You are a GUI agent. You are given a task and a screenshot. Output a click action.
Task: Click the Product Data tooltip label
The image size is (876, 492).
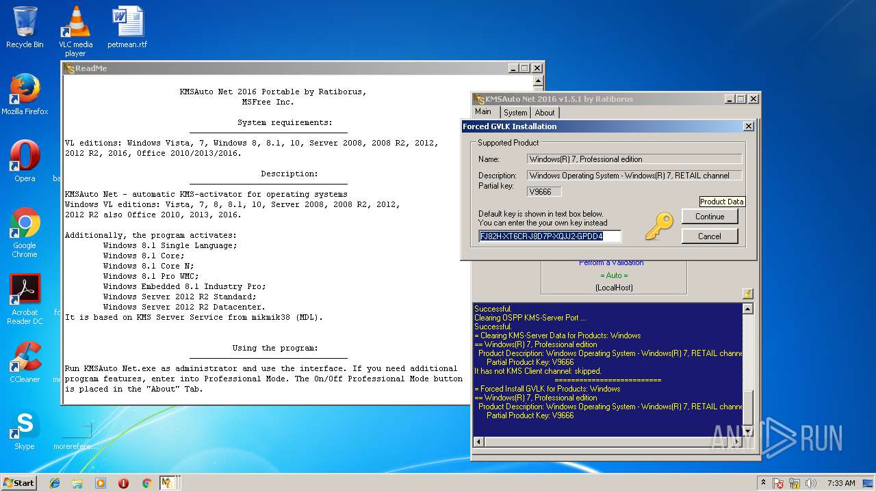(722, 202)
